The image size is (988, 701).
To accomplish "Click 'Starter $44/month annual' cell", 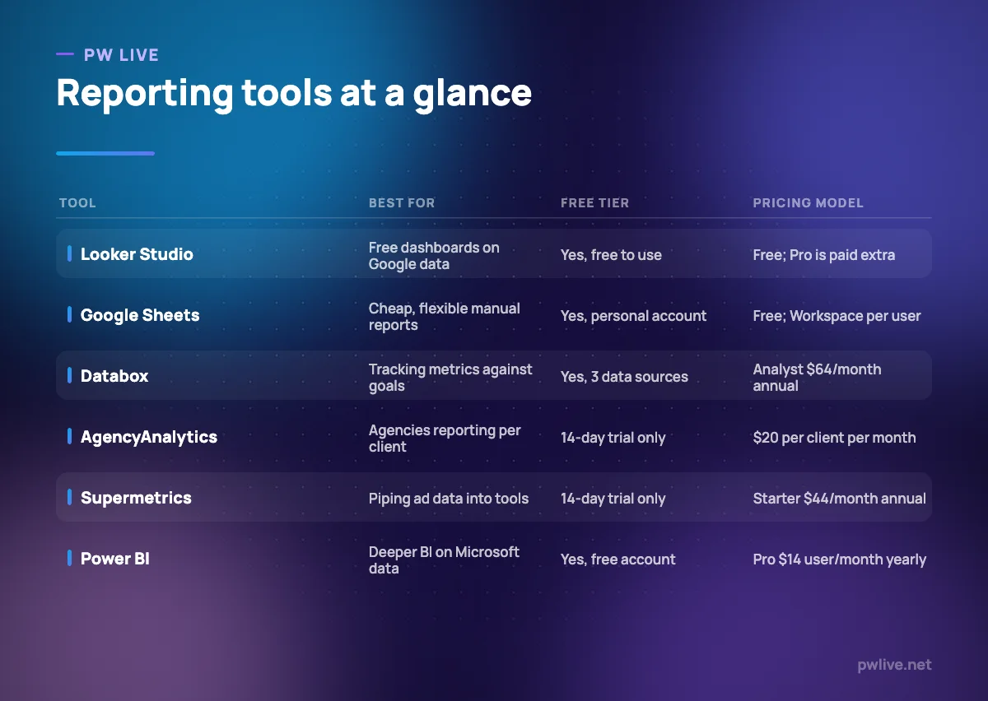I will coord(839,499).
